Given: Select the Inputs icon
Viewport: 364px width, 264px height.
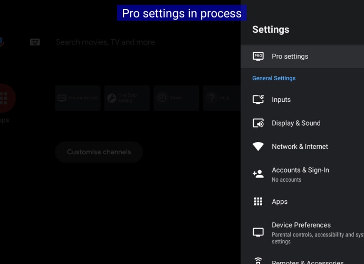Looking at the screenshot, I should tap(258, 99).
